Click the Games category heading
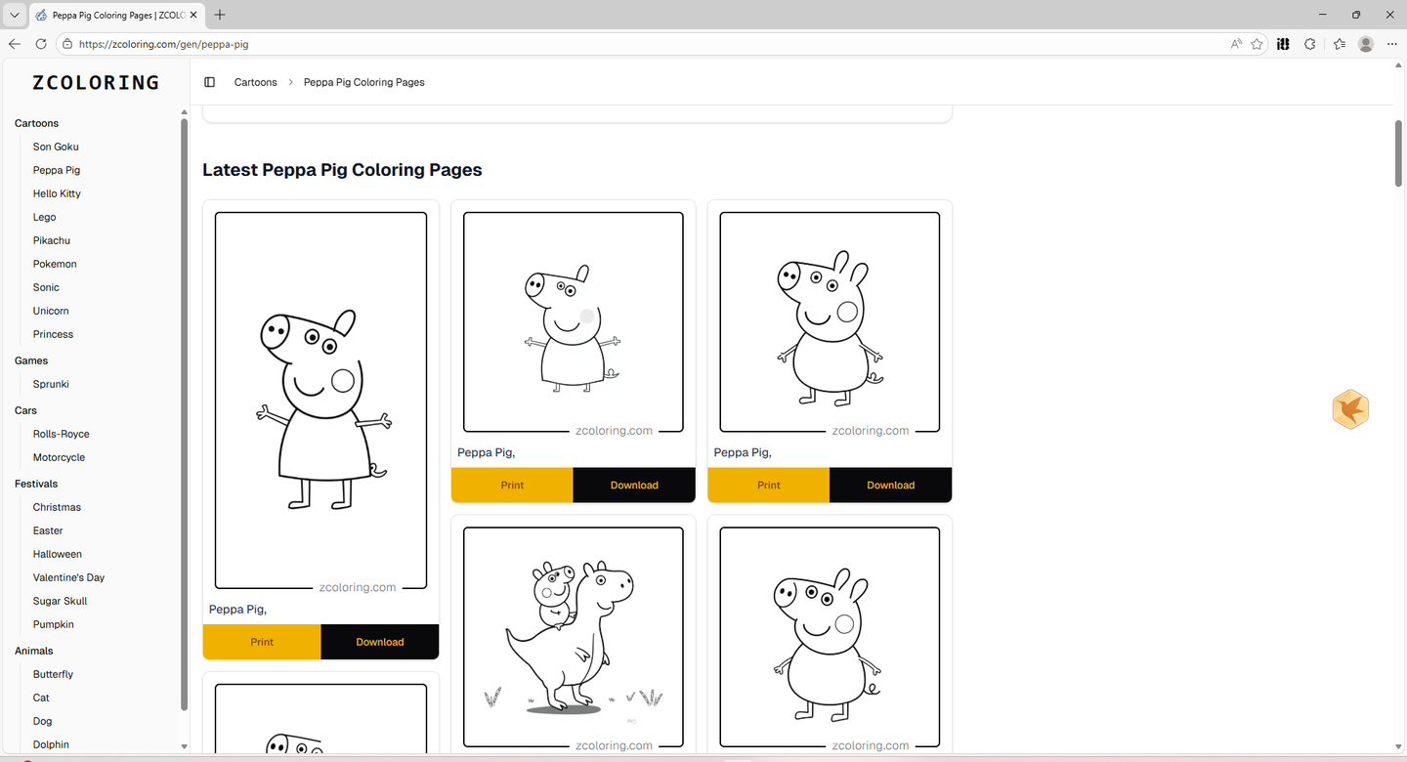This screenshot has width=1407, height=762. 31,360
